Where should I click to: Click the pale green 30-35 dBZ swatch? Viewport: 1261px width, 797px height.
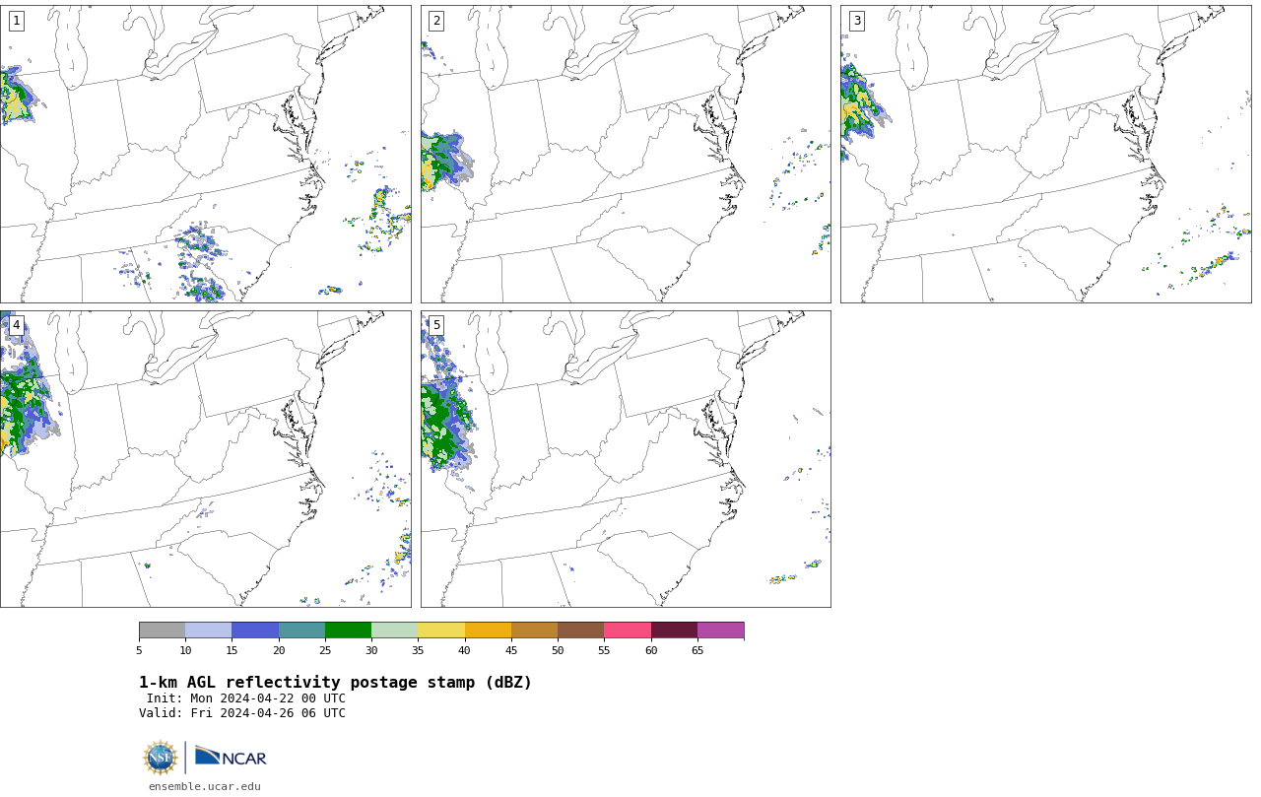[x=394, y=631]
